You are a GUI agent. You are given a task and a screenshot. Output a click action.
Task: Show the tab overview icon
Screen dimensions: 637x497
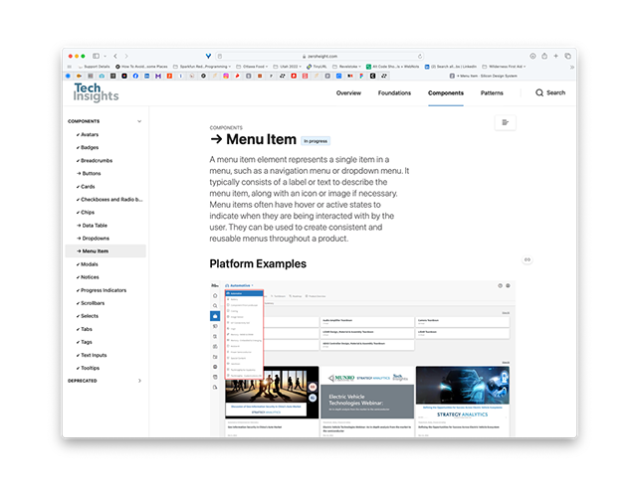[568, 56]
